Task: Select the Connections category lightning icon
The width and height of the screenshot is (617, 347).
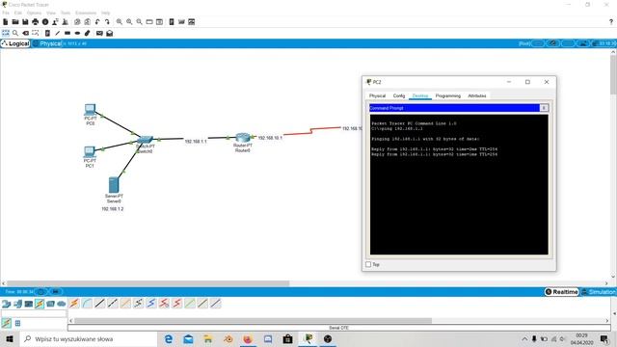Action: [x=40, y=304]
